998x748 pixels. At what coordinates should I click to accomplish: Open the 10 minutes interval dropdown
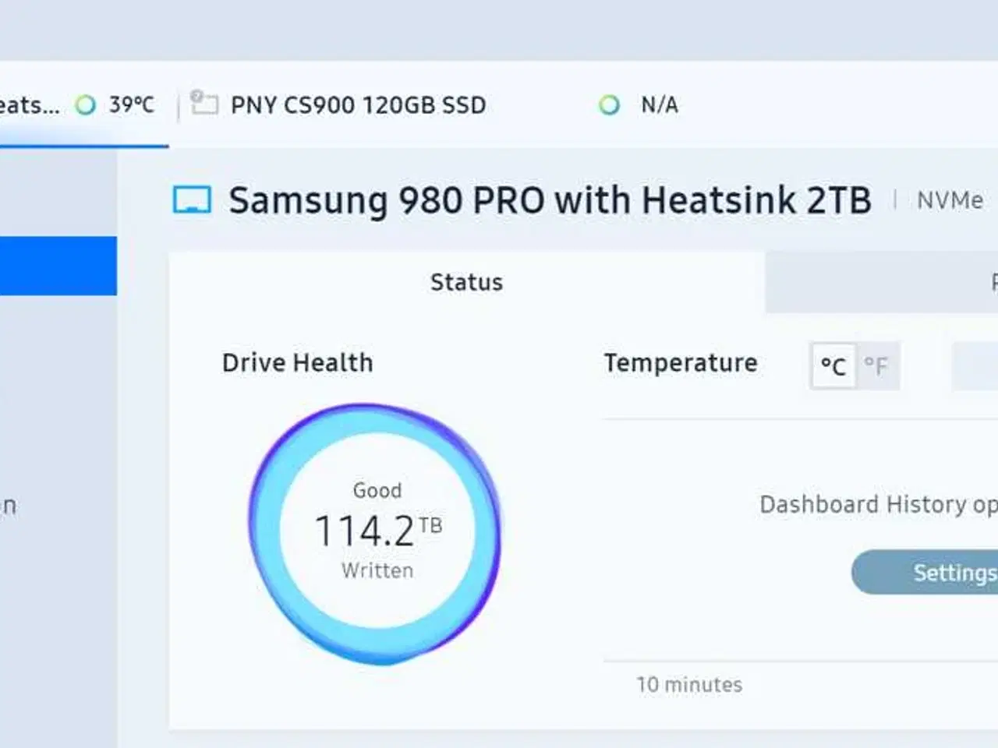(x=689, y=684)
